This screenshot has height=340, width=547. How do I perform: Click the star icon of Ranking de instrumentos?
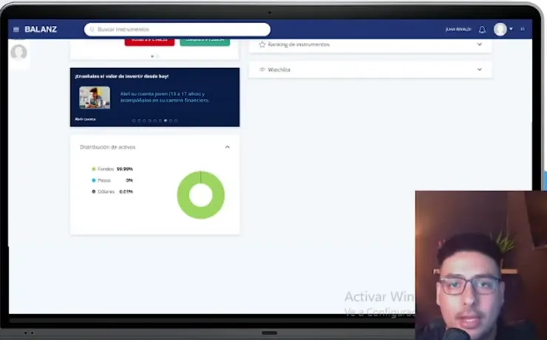click(262, 44)
